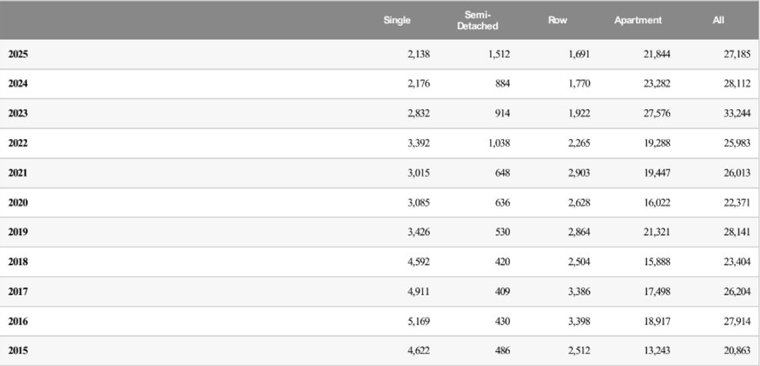Select the 2023 row label

coord(18,114)
